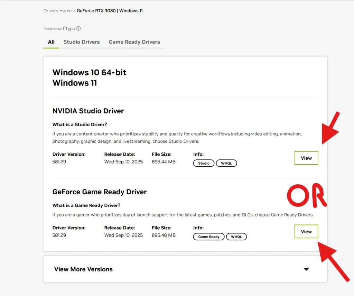Click the "What is a Game Ready Driver?" text
Screen dimensions: 354x296
[x=86, y=205]
